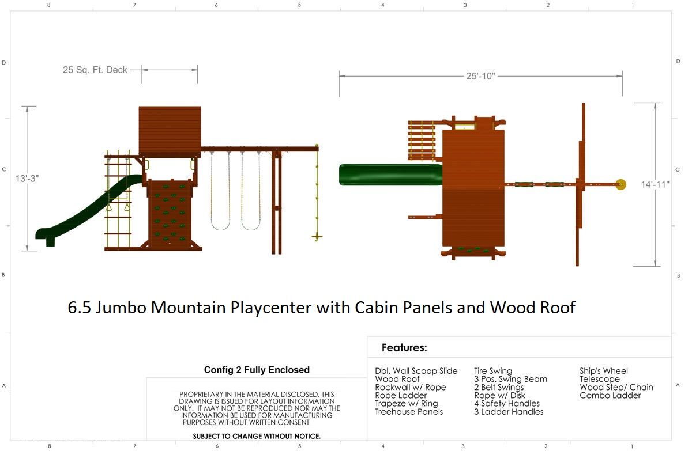Viewport: 692px width, 451px height.
Task: Click "Tire Swing" in the features list
Action: click(x=492, y=371)
